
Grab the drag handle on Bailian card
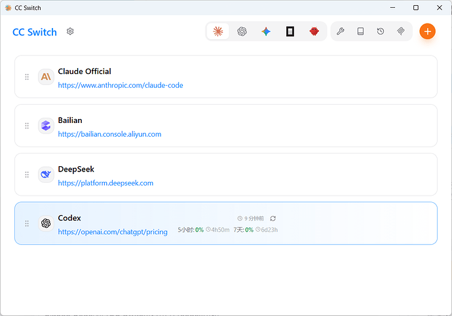(27, 126)
